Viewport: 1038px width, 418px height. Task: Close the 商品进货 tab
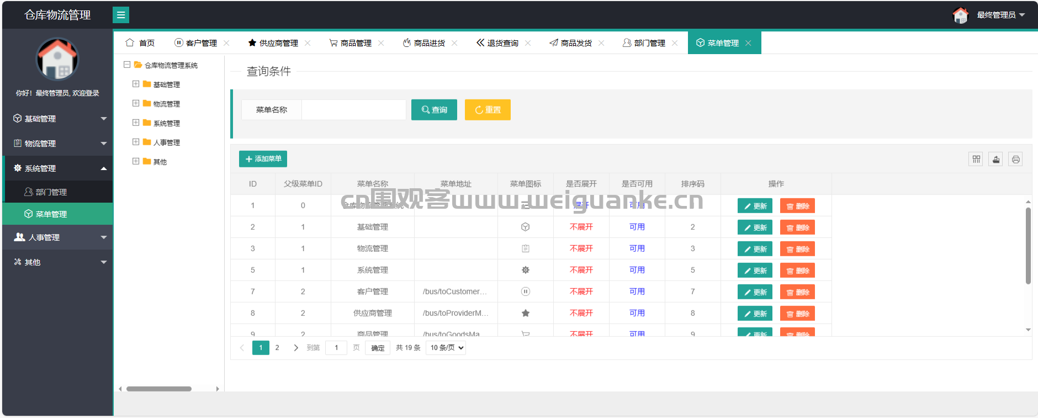pos(454,43)
